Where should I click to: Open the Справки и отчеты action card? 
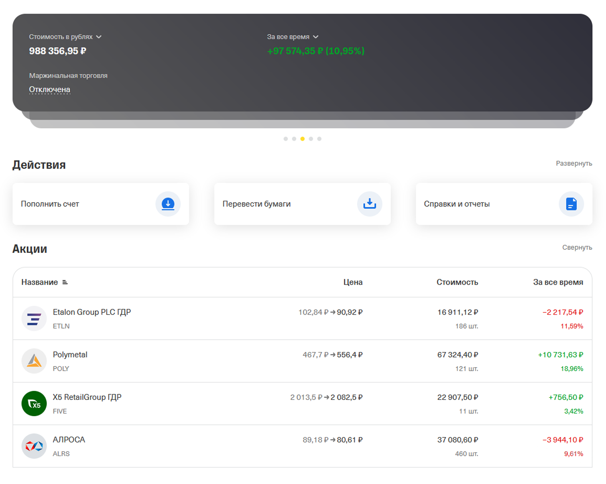click(x=504, y=204)
